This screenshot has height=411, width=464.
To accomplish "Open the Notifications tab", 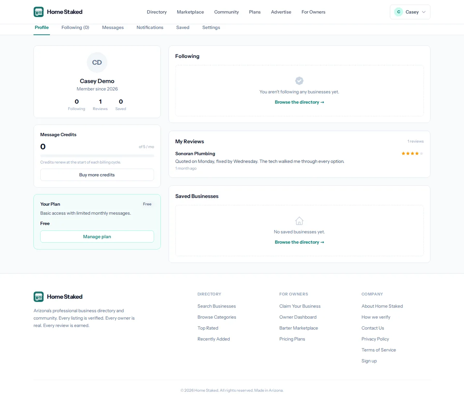I will 150,28.
